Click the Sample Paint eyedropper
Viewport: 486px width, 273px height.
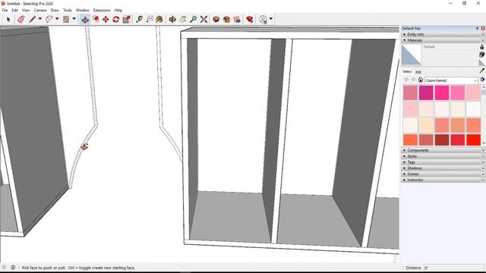click(482, 71)
